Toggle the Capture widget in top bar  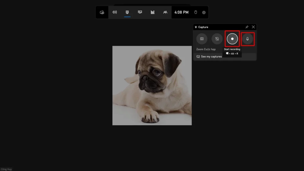coord(127,12)
